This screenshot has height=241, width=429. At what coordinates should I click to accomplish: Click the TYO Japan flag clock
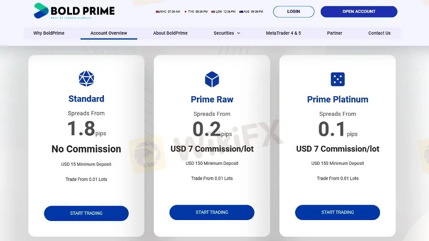[x=196, y=11]
